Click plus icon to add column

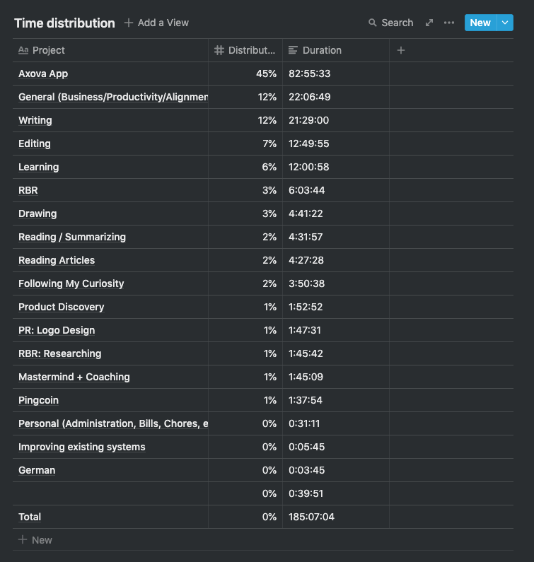(x=401, y=50)
